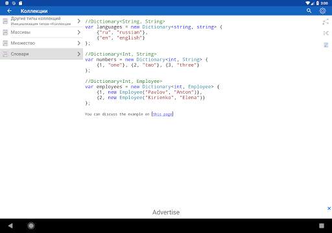Go back using the header arrow

click(9, 11)
